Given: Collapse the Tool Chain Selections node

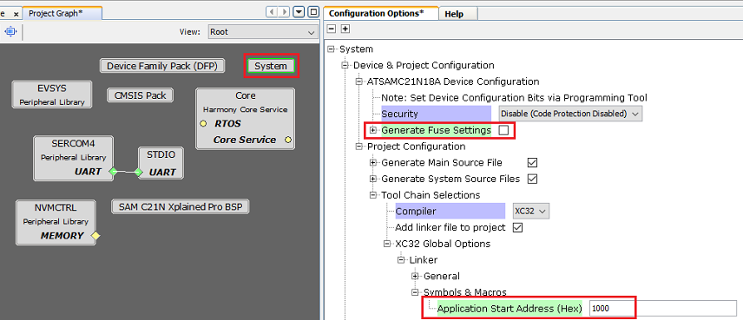Looking at the screenshot, I should (x=373, y=195).
